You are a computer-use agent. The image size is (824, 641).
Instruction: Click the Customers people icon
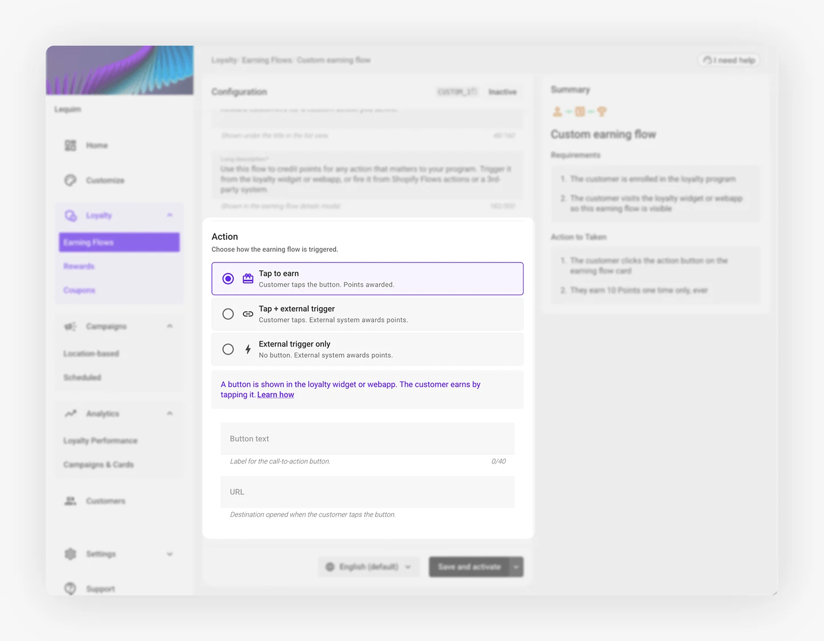click(70, 501)
